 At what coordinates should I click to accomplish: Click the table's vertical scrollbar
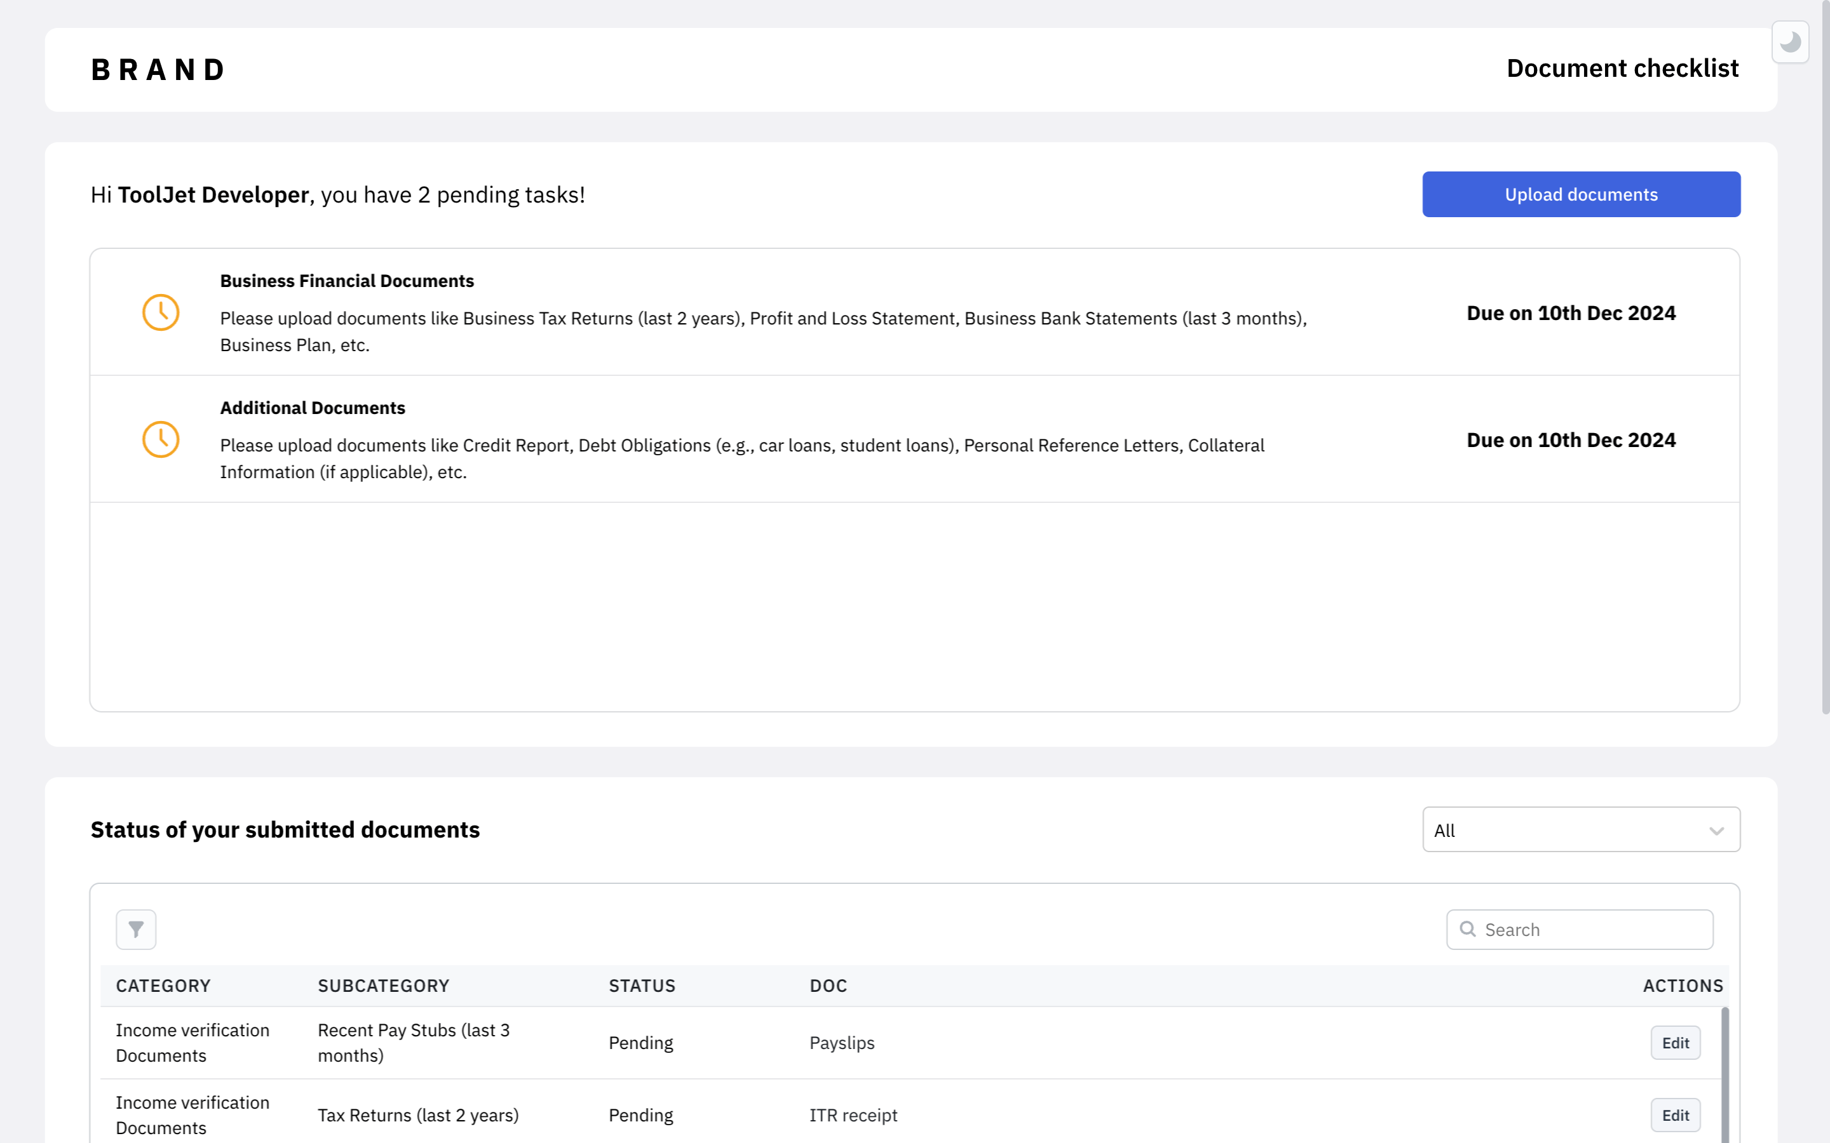[1725, 1073]
